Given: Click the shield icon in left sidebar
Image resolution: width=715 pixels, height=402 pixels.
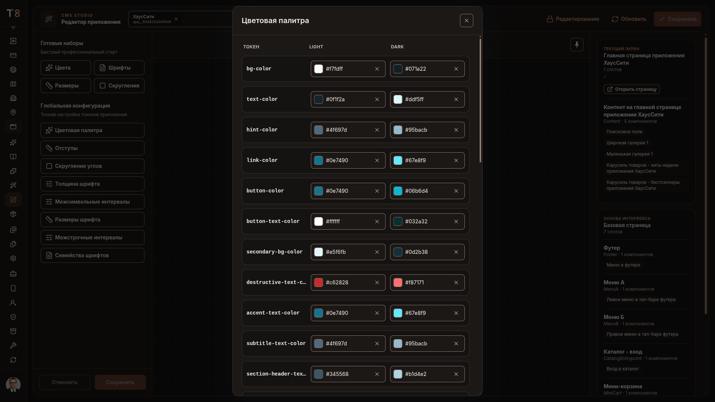Looking at the screenshot, I should pos(13,317).
